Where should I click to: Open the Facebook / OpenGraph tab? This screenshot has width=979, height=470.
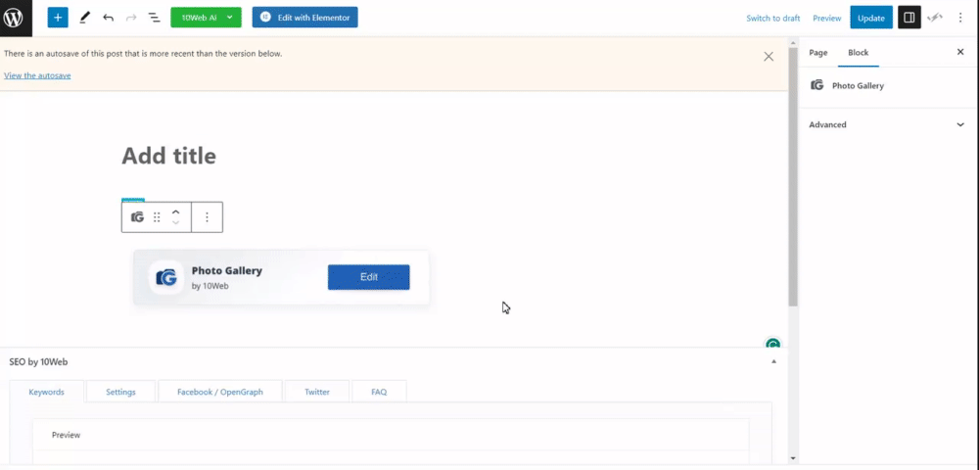219,392
